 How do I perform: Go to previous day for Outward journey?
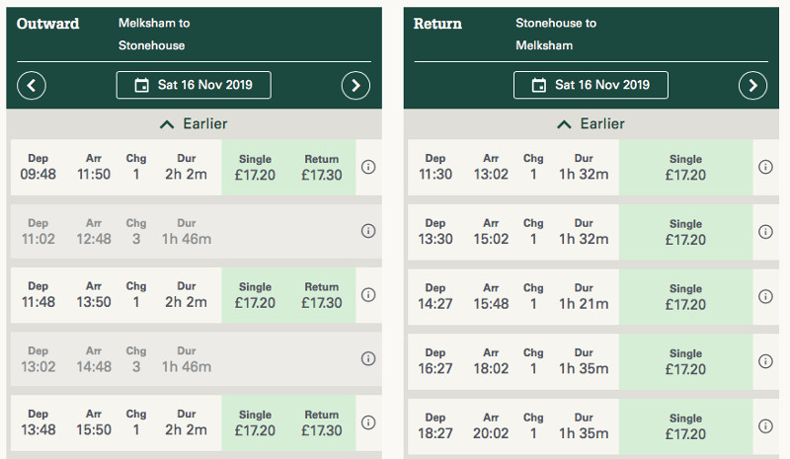pos(32,85)
